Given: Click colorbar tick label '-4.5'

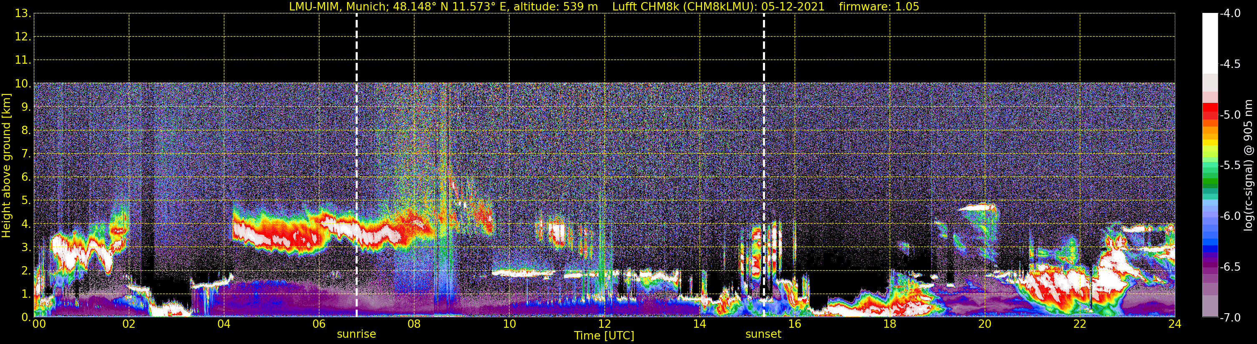Looking at the screenshot, I should point(1229,64).
